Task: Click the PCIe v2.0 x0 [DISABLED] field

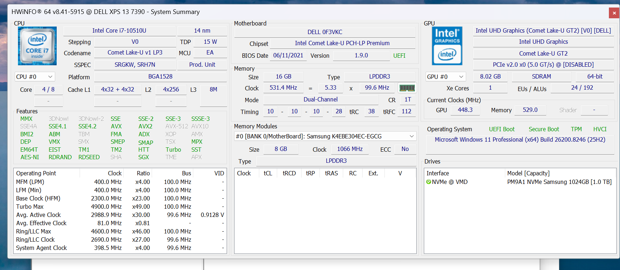Action: coord(543,65)
